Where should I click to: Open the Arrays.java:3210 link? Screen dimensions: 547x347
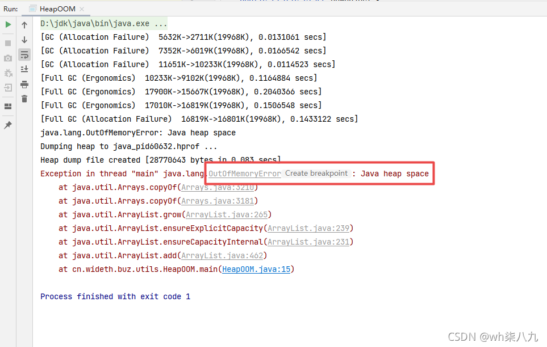(x=218, y=187)
